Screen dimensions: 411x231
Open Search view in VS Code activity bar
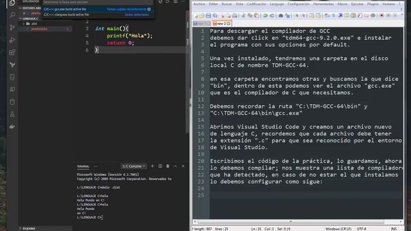[x=12, y=15]
